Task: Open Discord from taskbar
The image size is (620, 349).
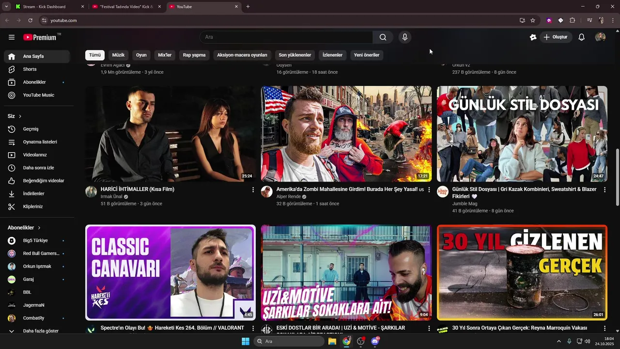Action: pyautogui.click(x=375, y=341)
